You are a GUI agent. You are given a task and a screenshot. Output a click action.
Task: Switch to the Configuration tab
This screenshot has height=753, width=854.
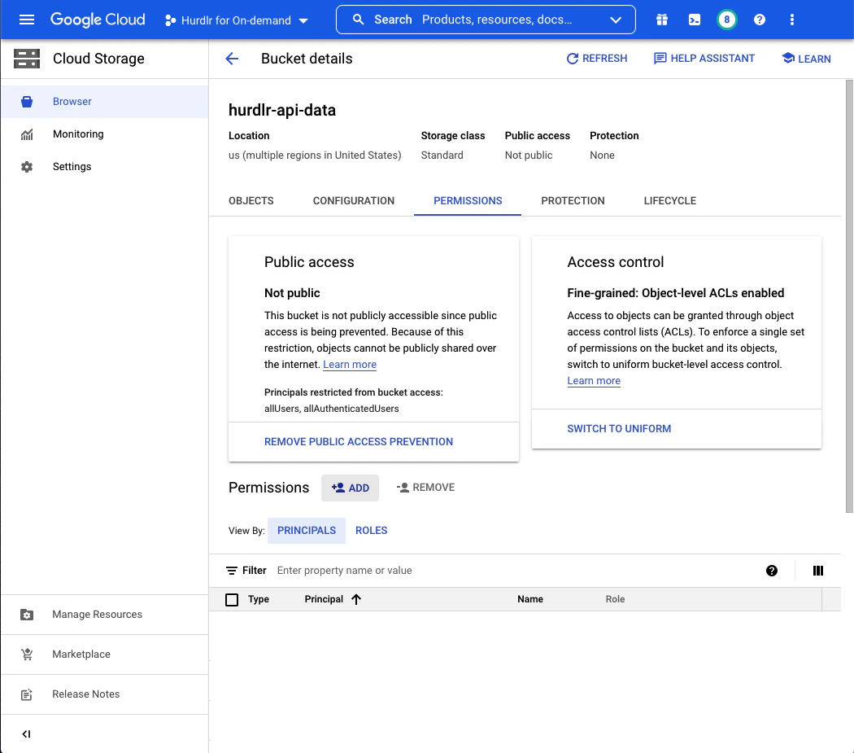(354, 201)
